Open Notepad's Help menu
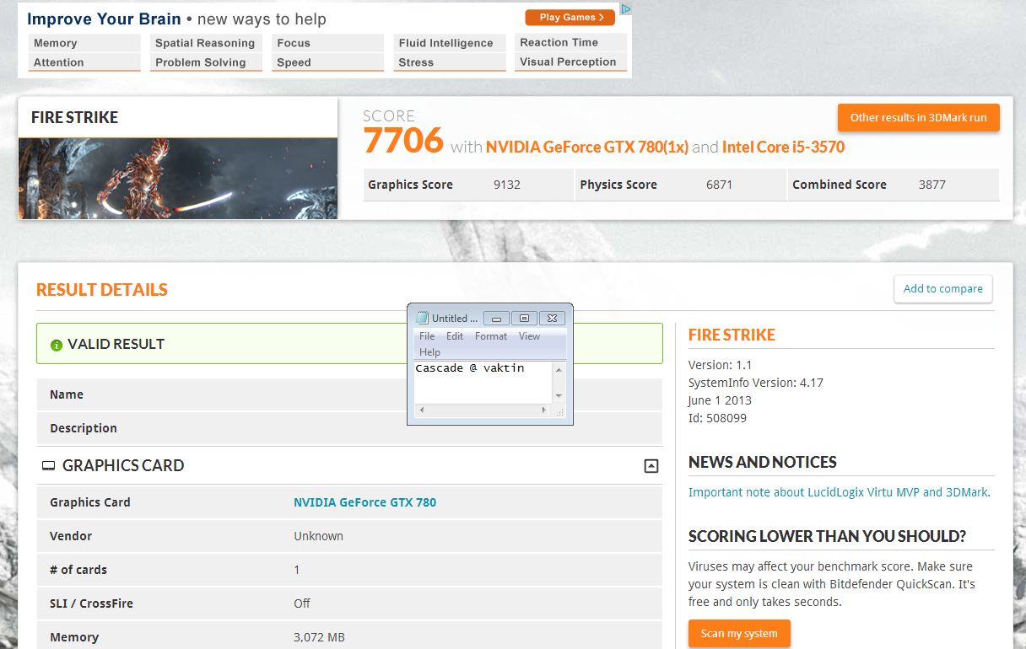Viewport: 1026px width, 649px height. (429, 352)
